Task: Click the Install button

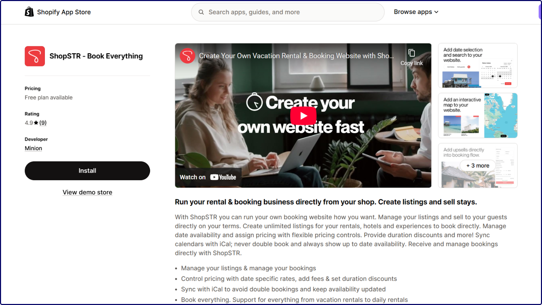Action: pyautogui.click(x=87, y=171)
